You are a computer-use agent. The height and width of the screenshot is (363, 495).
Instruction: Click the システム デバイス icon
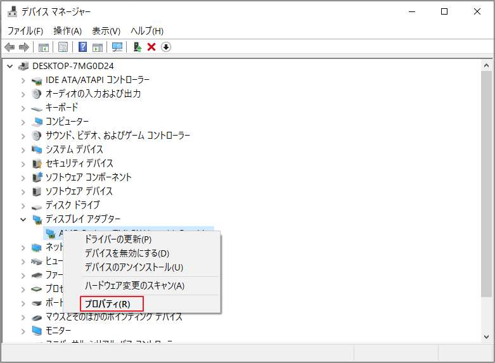pos(37,150)
